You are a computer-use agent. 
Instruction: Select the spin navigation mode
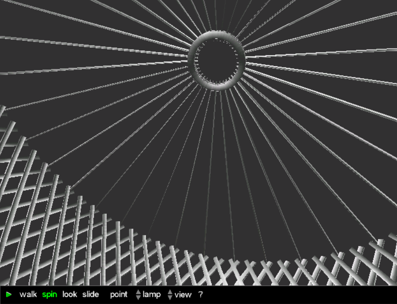pos(49,295)
